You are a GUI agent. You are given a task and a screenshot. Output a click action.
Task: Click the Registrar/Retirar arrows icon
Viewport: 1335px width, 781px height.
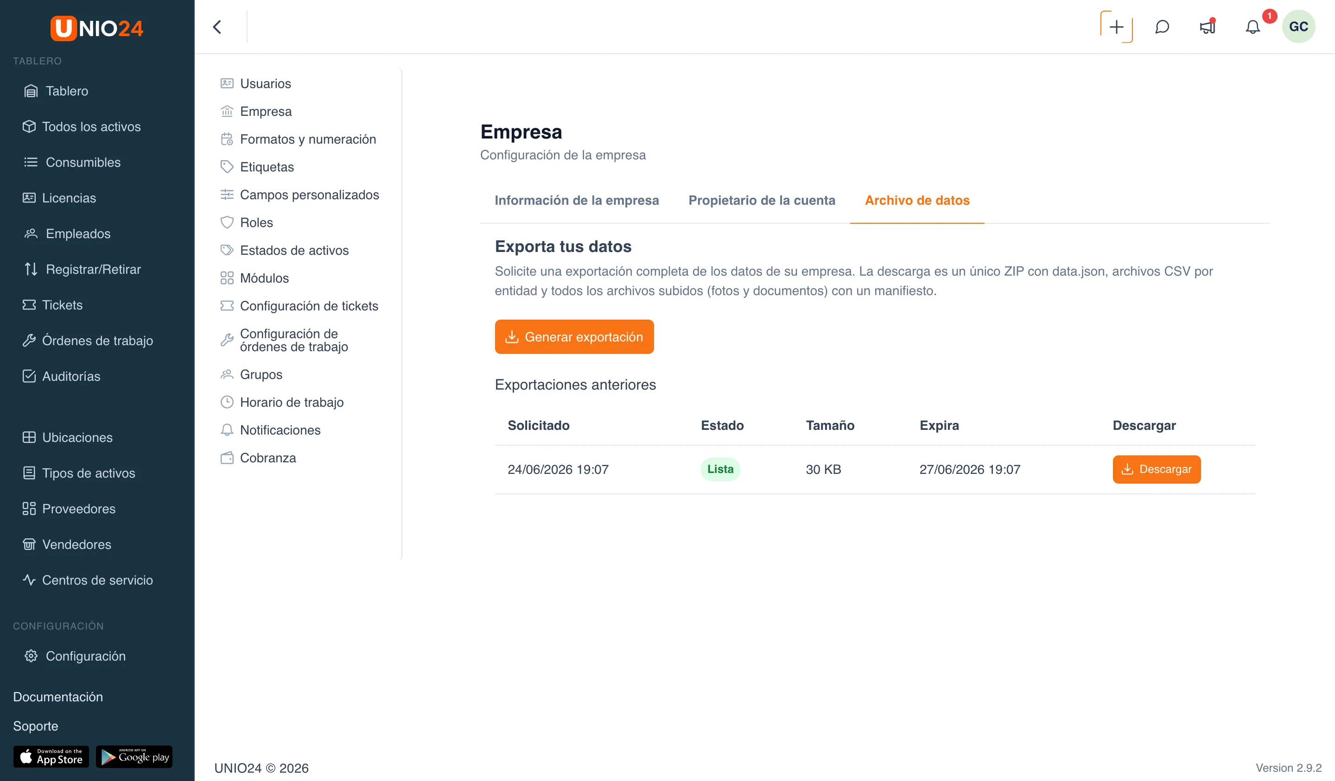(31, 269)
